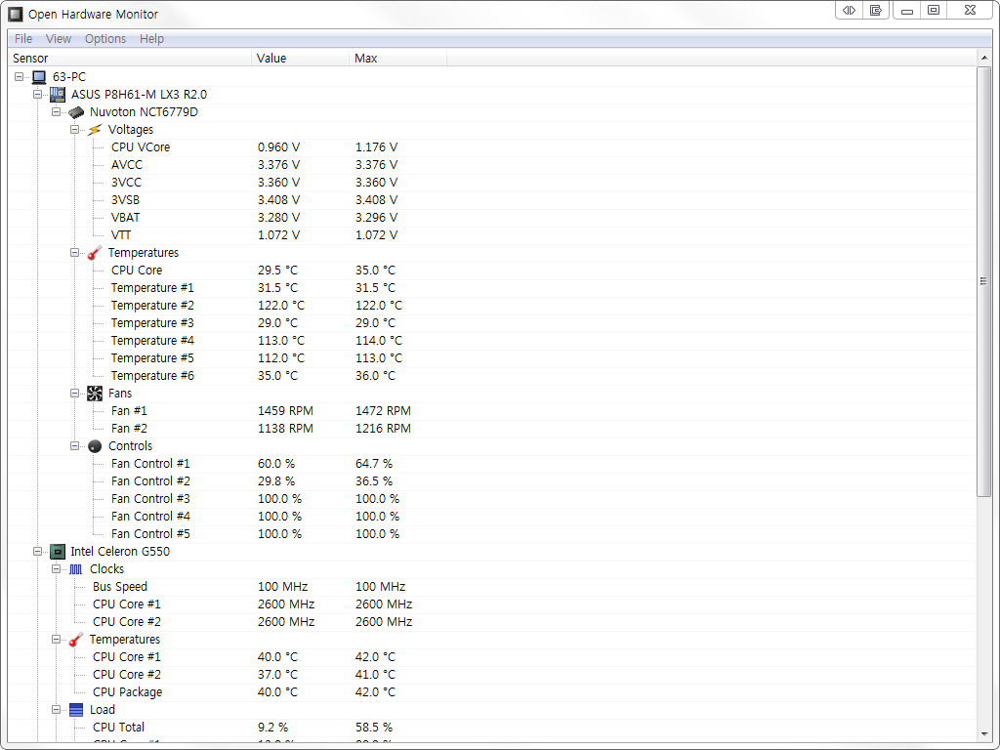This screenshot has height=750, width=1000.
Task: Collapse the Celeron Temperatures group
Action: point(56,639)
